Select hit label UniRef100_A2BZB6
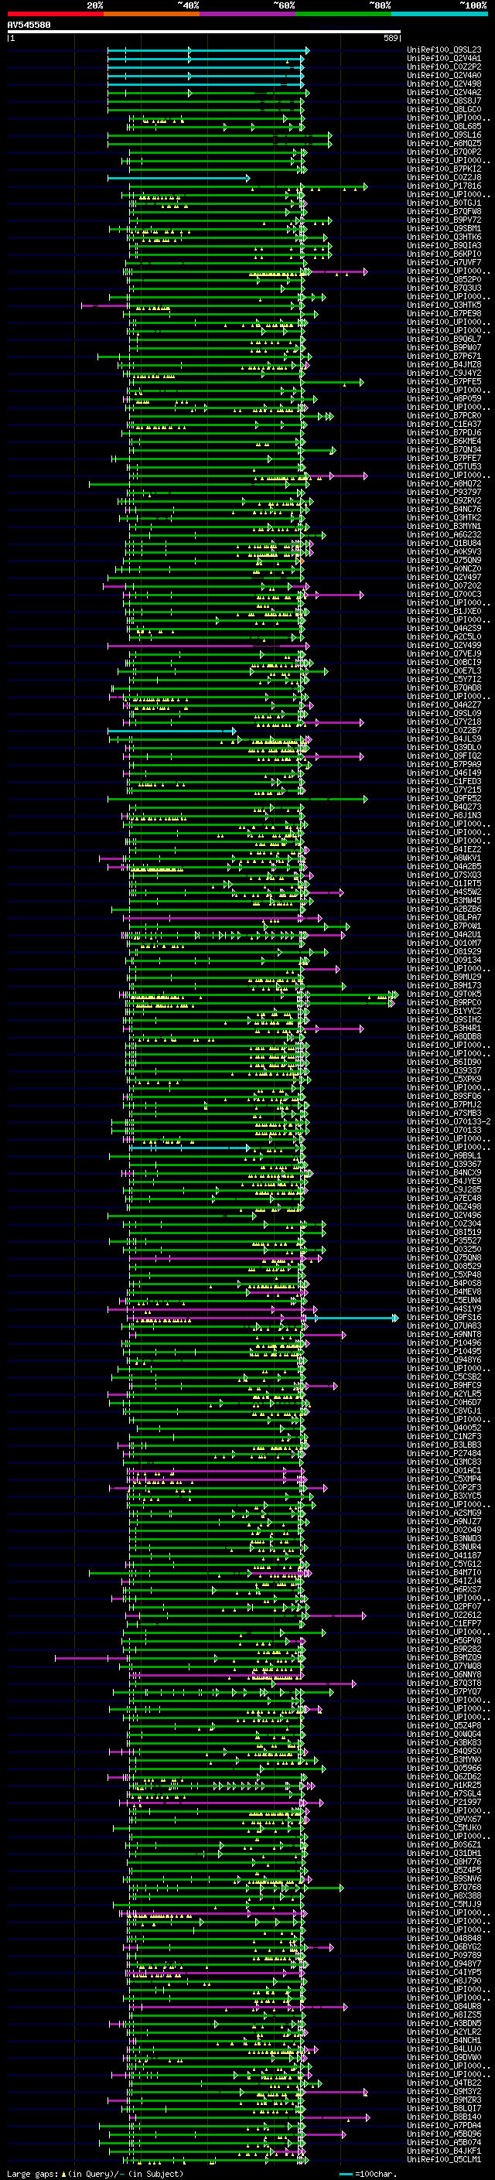495x2180 pixels. pos(444,909)
